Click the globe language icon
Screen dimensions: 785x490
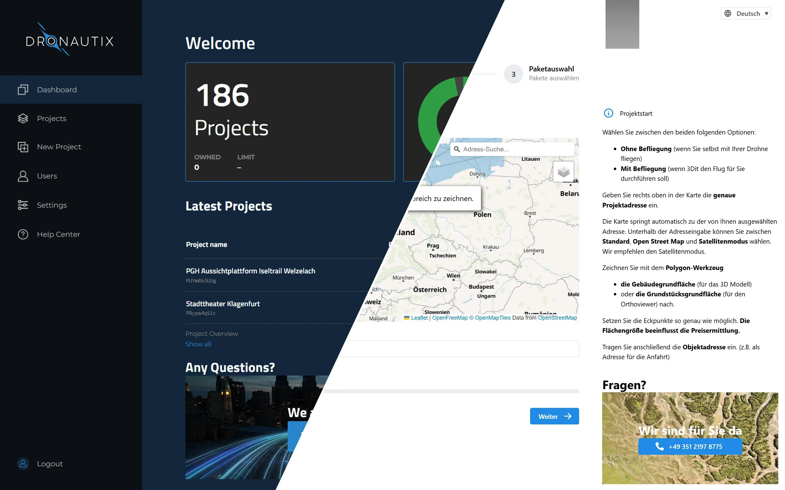tap(728, 13)
